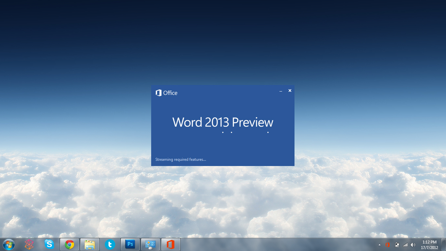This screenshot has height=251, width=446.
Task: Click the "Word 2013 Preview" title text
Action: 223,122
